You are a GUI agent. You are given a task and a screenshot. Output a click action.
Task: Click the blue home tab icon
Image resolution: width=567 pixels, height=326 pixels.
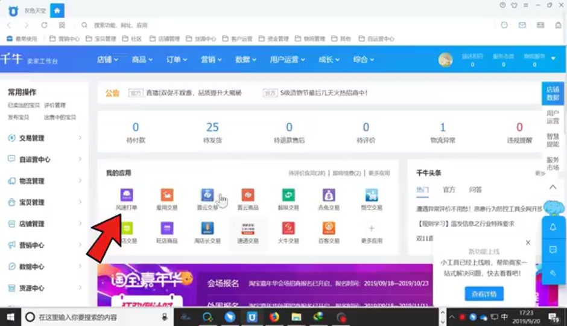(57, 10)
